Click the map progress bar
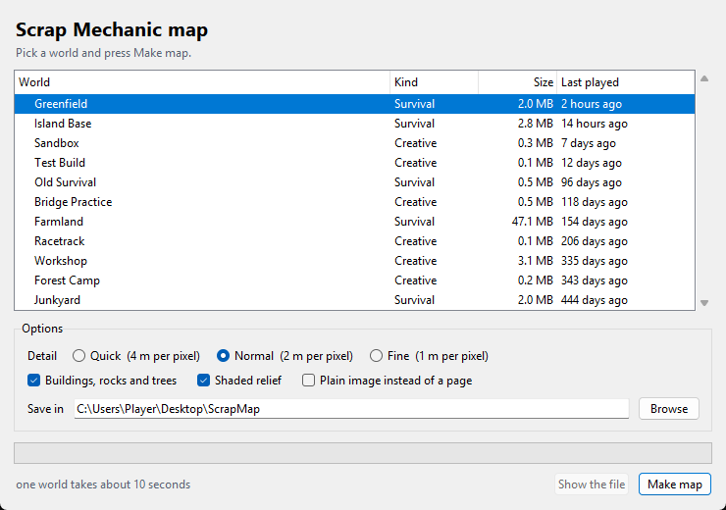The image size is (726, 510). coord(363,452)
